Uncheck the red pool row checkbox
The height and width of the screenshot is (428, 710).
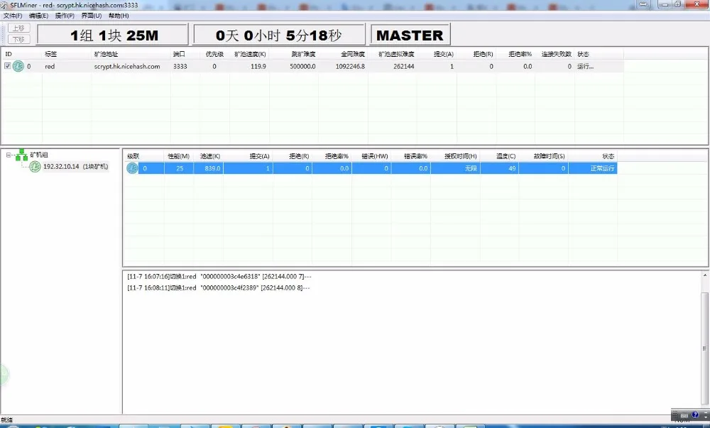pyautogui.click(x=8, y=66)
